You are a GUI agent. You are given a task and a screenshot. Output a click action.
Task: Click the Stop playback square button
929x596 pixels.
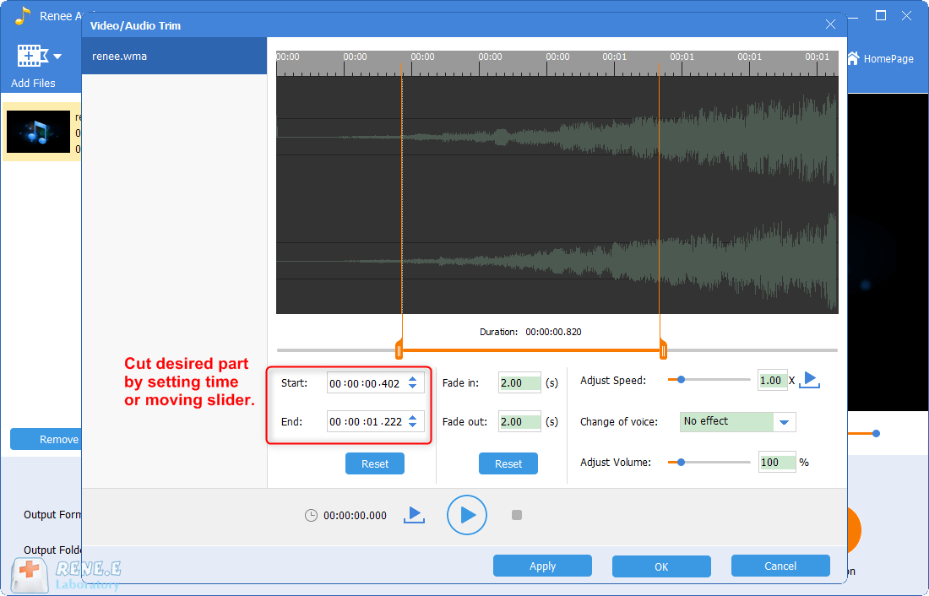tap(517, 515)
